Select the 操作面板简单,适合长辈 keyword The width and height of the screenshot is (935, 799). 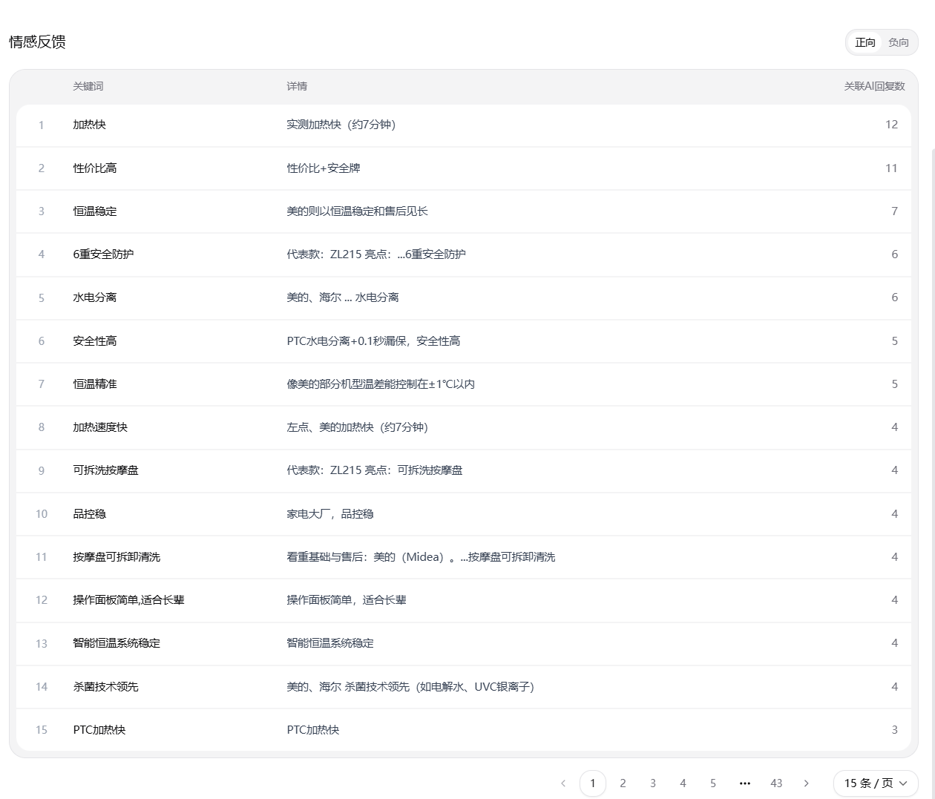128,600
